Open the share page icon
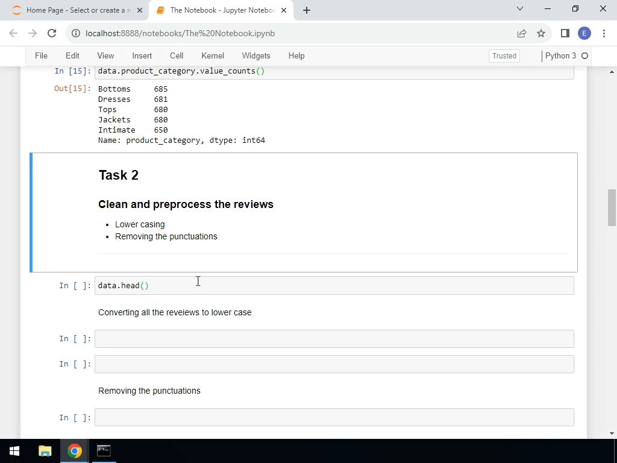 pyautogui.click(x=521, y=33)
